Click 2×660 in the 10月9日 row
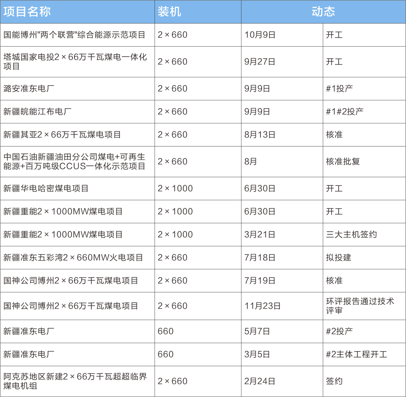Viewport: 406px width, 397px height. [198, 35]
